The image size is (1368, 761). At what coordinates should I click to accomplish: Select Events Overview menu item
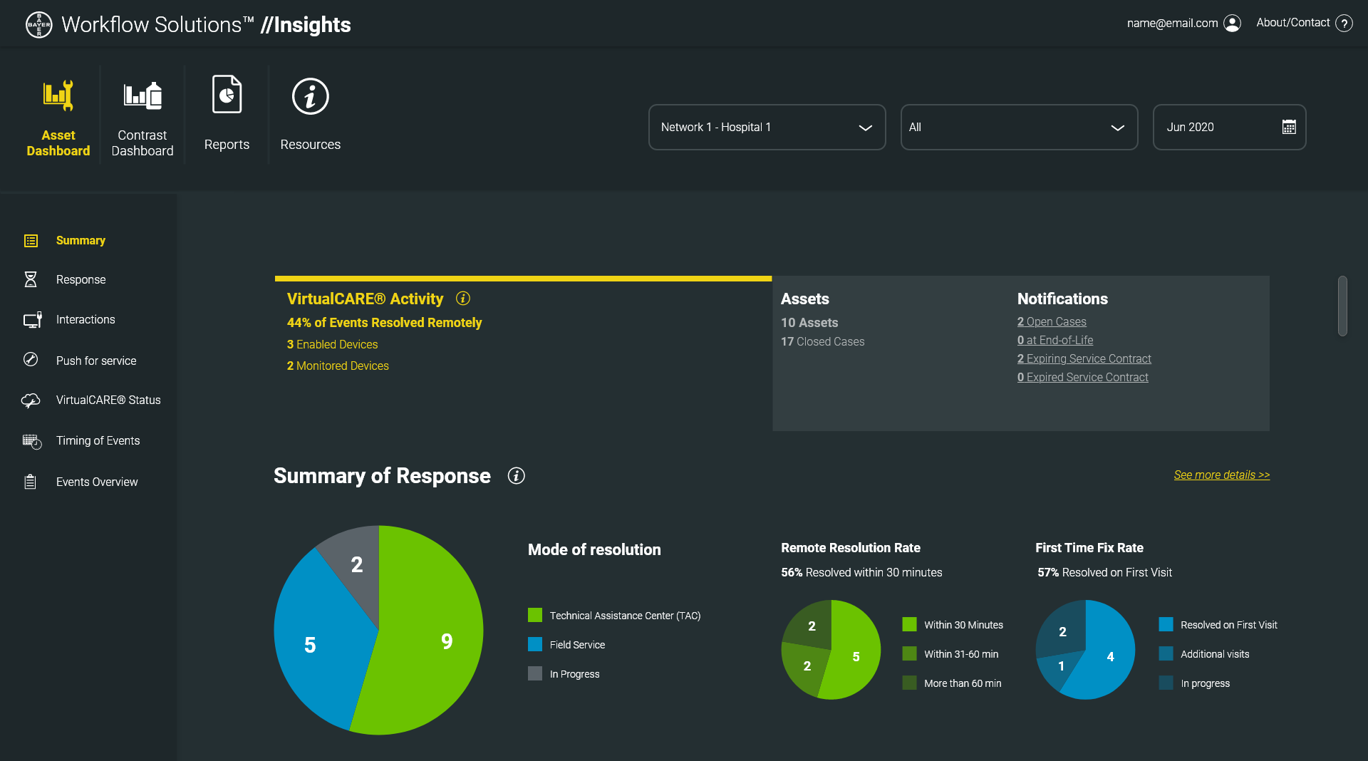tap(97, 482)
